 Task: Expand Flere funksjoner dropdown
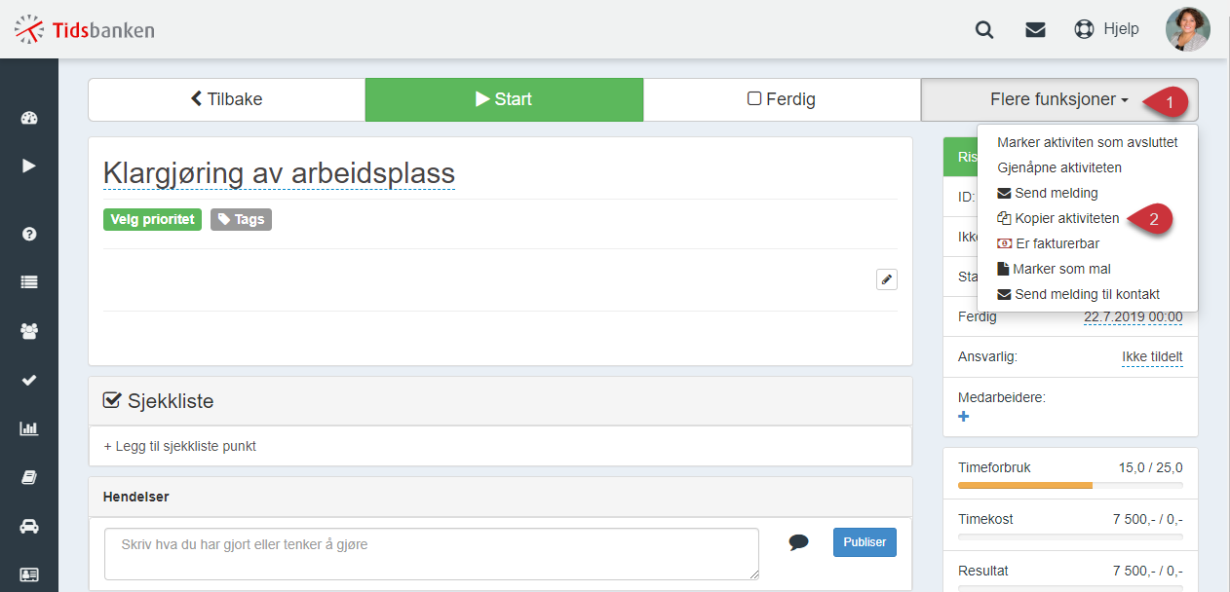click(1059, 99)
